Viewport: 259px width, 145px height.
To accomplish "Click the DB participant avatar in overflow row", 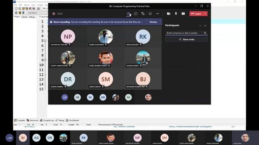I will coord(103,97).
